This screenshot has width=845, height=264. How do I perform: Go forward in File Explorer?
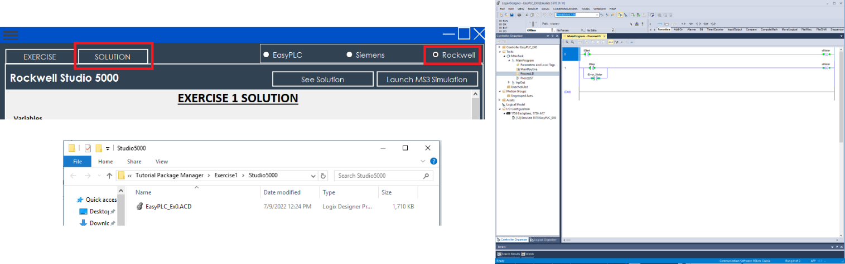88,176
